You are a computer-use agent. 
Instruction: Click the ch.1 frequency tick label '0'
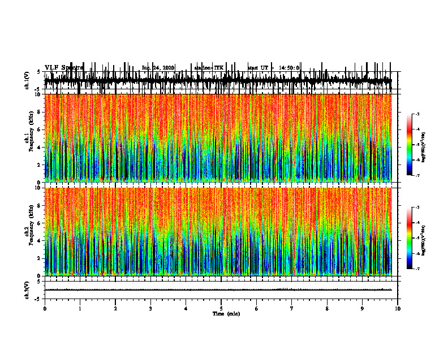39,183
